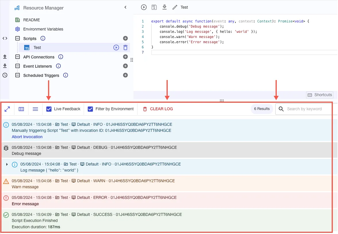Collapse the Event Listeners section

18,66
